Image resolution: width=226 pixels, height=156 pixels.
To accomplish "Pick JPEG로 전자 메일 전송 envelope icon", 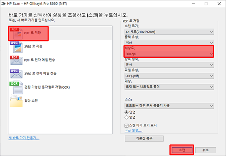I will (16, 74).
